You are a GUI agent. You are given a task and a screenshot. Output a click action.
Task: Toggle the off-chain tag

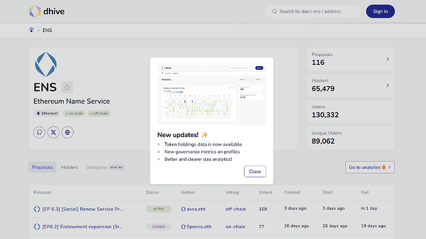point(99,114)
